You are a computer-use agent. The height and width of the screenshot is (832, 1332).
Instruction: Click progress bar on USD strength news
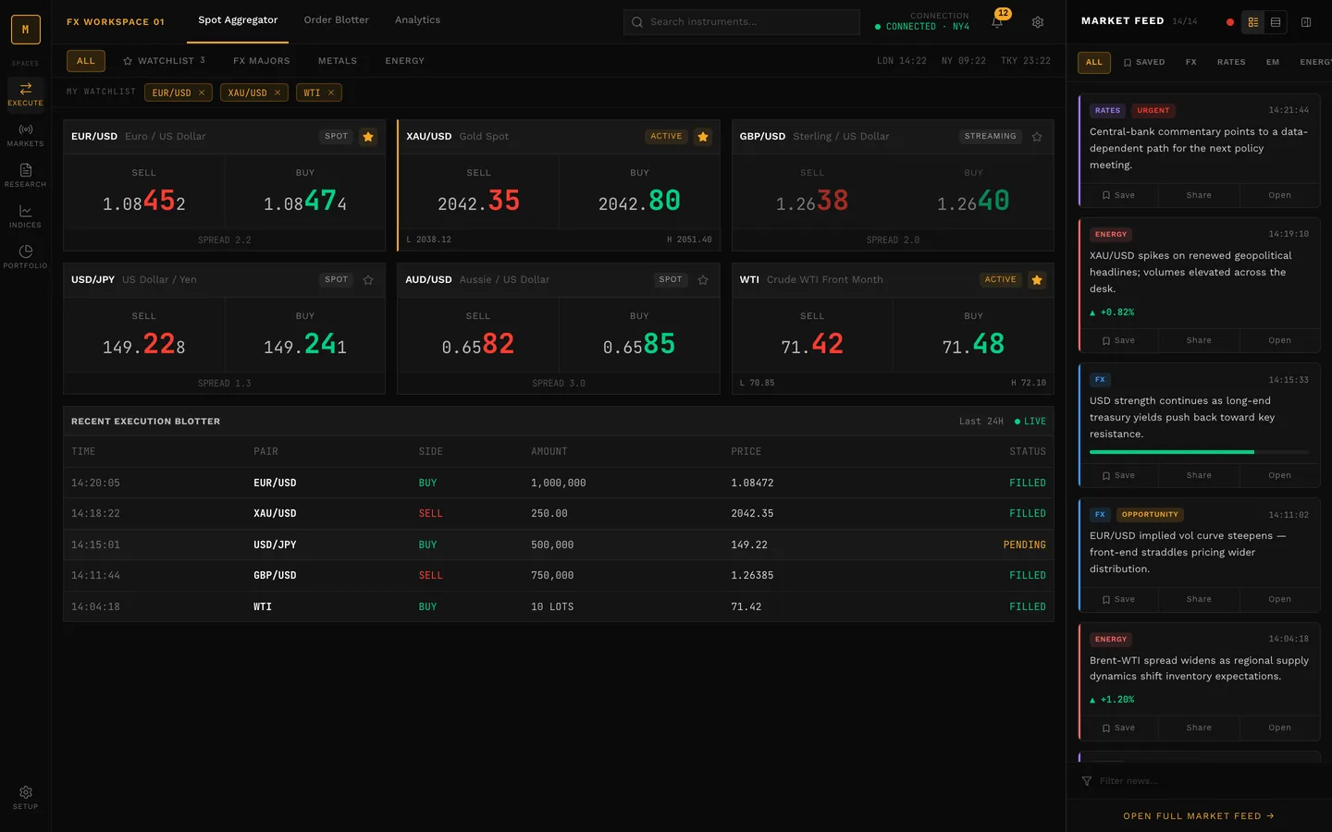(1199, 452)
